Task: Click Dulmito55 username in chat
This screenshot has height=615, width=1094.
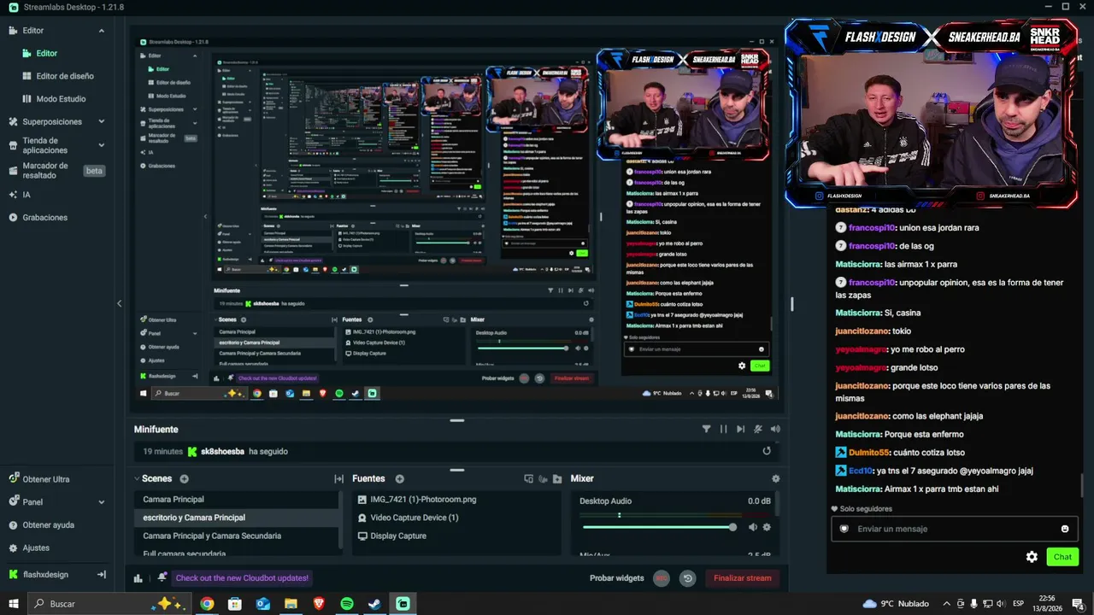Action: coord(870,453)
